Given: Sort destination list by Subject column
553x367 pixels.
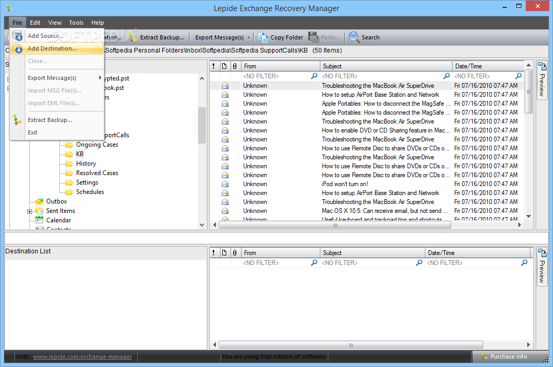Looking at the screenshot, I should [x=373, y=253].
